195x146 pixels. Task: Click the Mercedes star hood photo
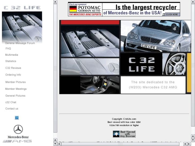point(90,66)
